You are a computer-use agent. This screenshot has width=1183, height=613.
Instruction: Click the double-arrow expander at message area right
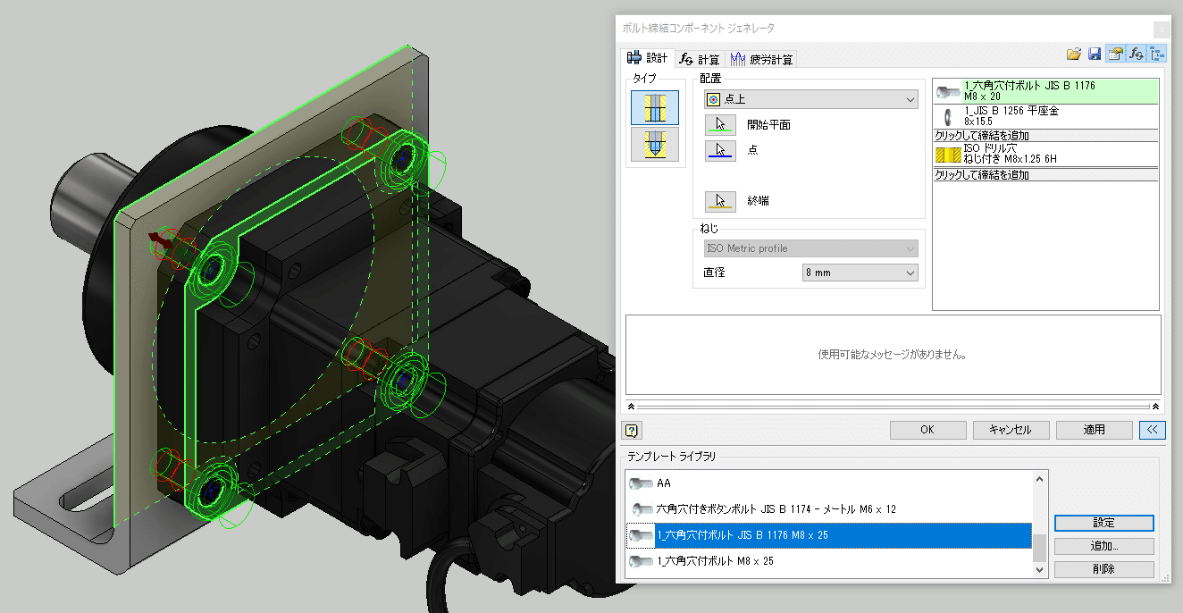pos(1156,406)
